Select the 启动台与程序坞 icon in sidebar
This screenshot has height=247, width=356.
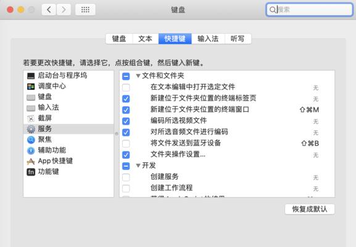pyautogui.click(x=31, y=76)
